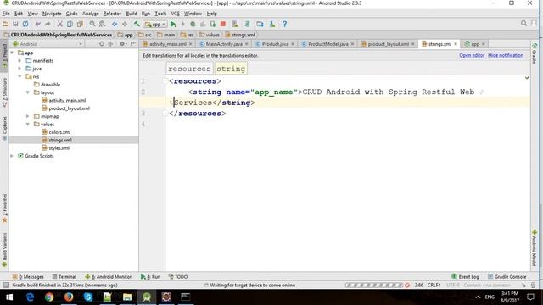Expand the mipmap folder node
543x305 pixels.
28,116
